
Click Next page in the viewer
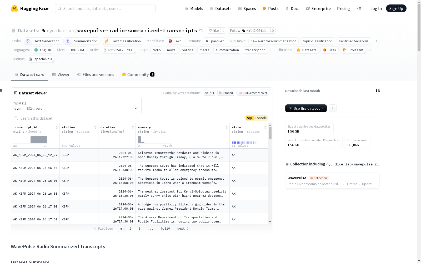183,229
